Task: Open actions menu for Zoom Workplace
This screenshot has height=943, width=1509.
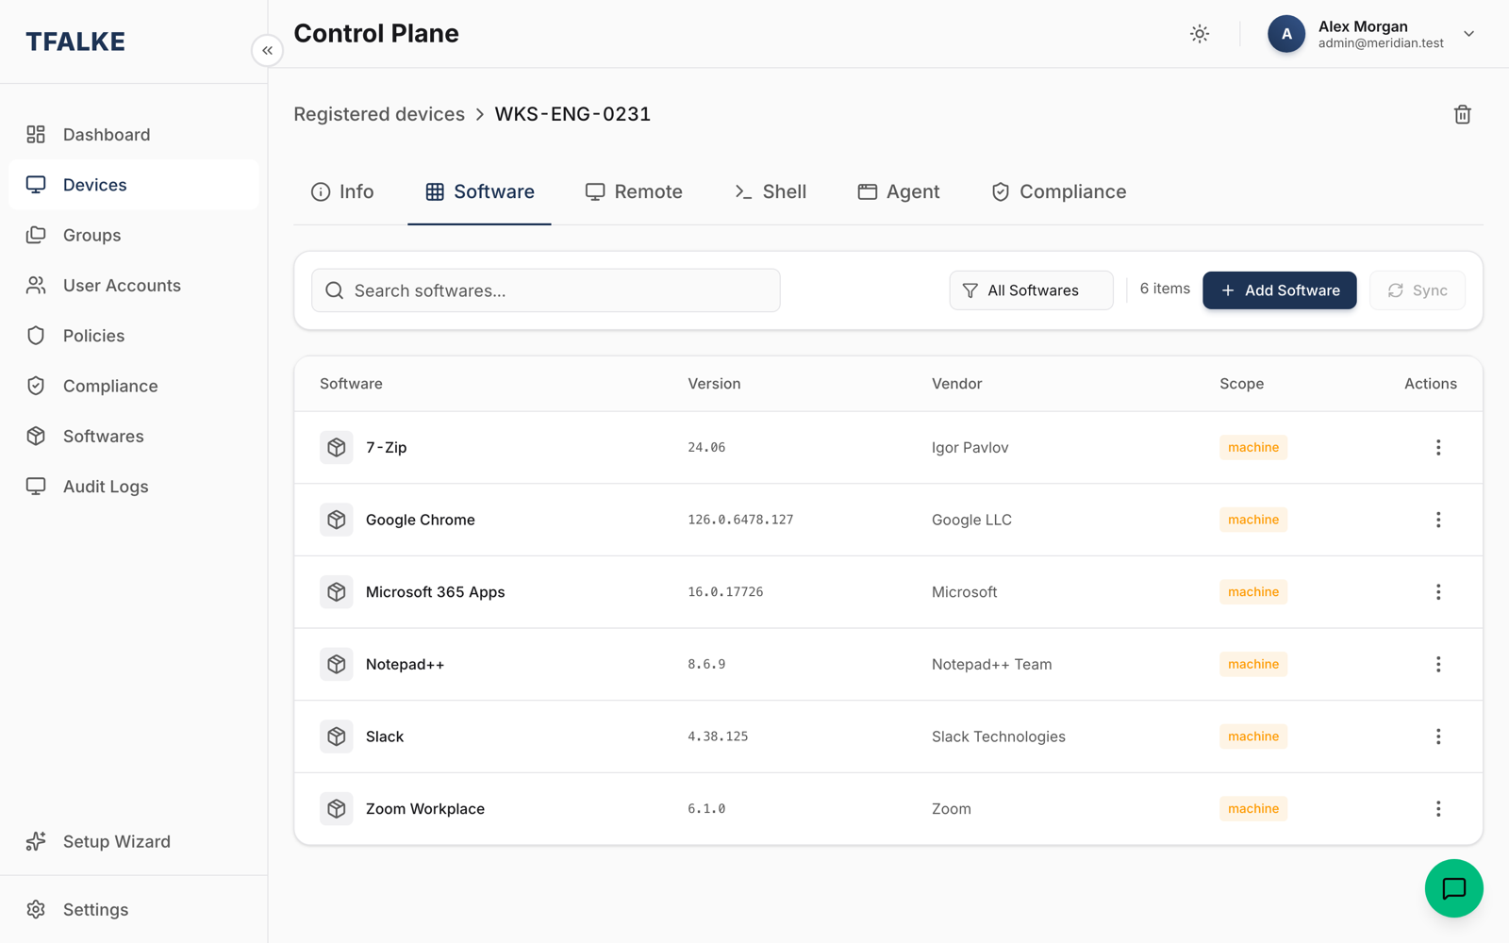Action: pyautogui.click(x=1438, y=809)
